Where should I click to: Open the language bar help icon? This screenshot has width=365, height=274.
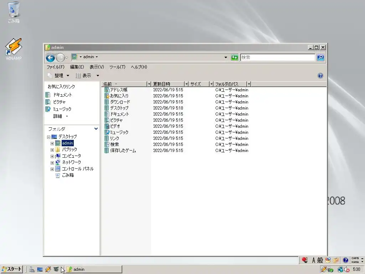click(345, 260)
